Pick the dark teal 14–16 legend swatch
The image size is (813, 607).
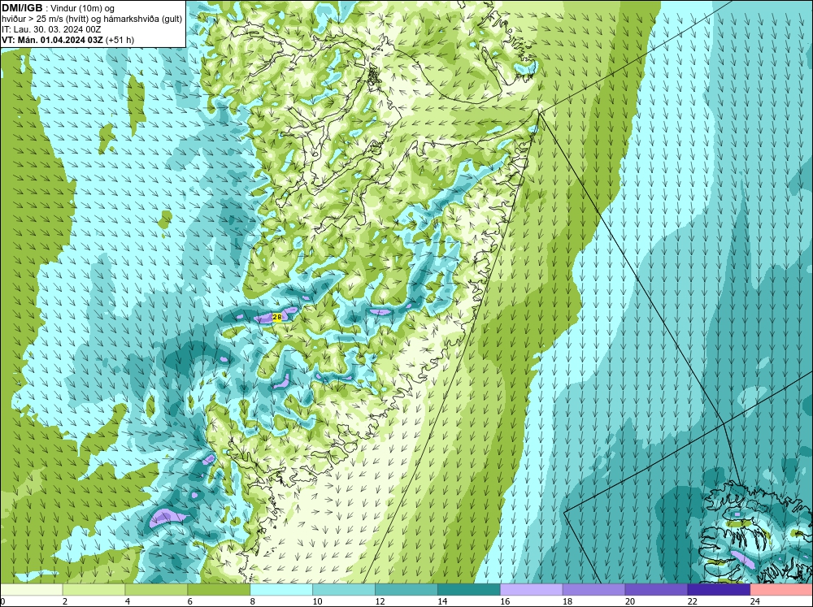pos(469,590)
